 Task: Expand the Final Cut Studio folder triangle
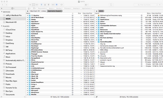click(x=28, y=56)
